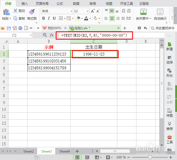Screen dimensions: 177x160
Task: Click the Cut scissors icon
Action: point(15,11)
